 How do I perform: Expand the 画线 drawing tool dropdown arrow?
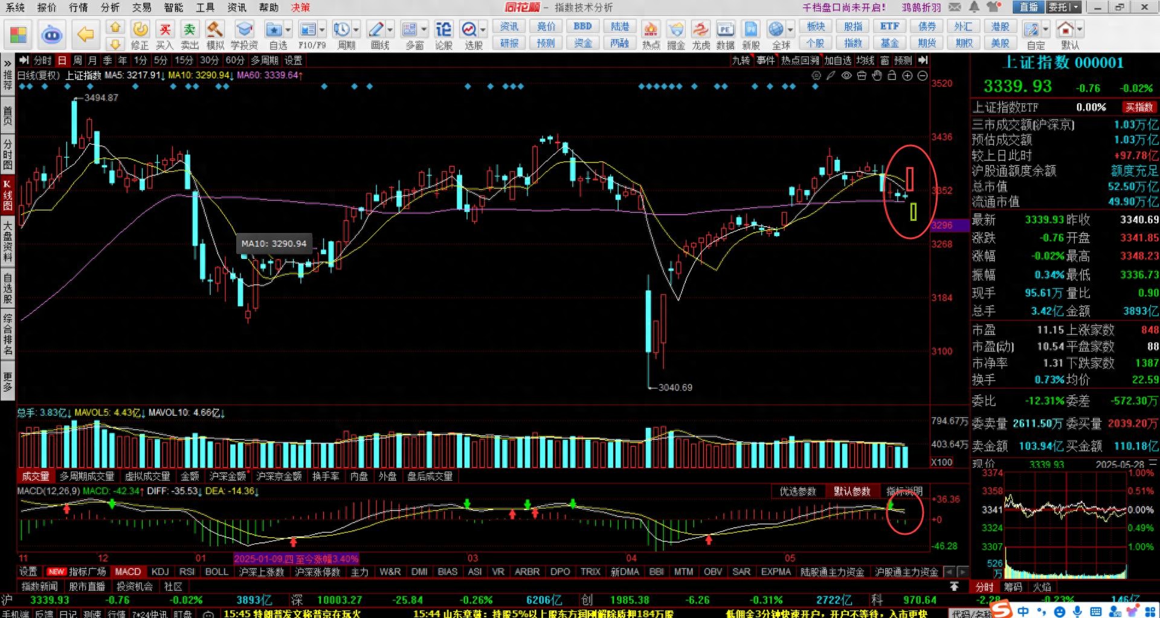coord(390,30)
